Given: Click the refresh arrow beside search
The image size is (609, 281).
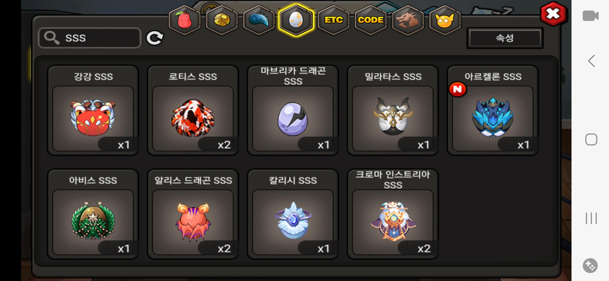Looking at the screenshot, I should click(x=155, y=38).
